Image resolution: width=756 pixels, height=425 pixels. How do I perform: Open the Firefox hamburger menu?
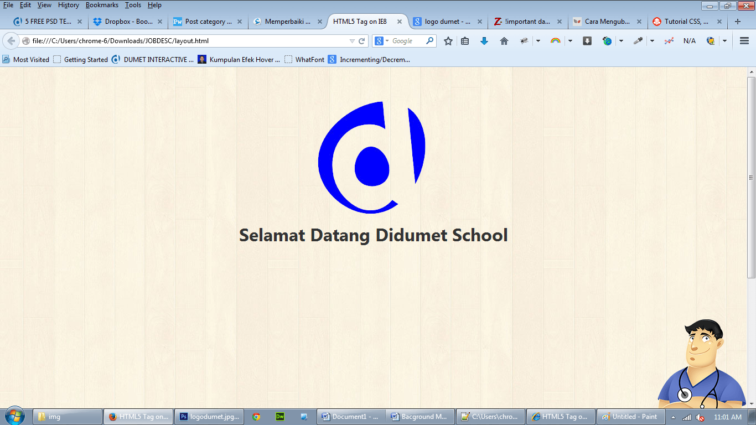pyautogui.click(x=744, y=41)
